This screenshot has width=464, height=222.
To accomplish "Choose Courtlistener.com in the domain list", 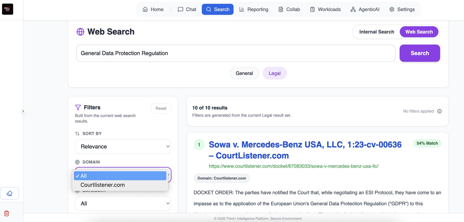I will coord(120,185).
